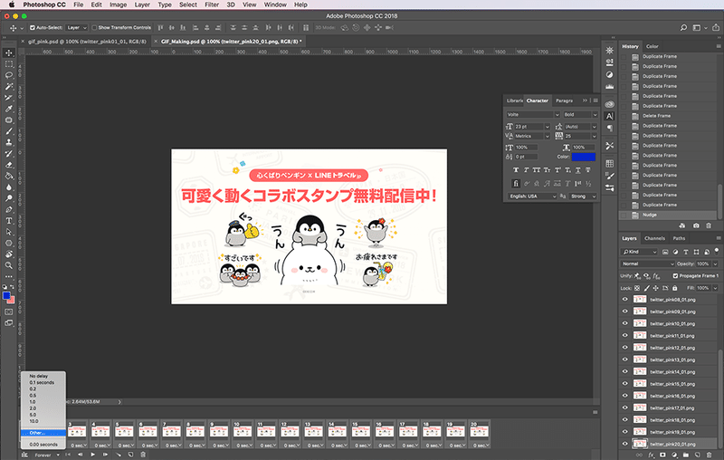Select the Eraser tool

9,165
